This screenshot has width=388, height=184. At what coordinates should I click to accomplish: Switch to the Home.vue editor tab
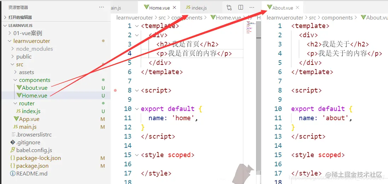160,8
